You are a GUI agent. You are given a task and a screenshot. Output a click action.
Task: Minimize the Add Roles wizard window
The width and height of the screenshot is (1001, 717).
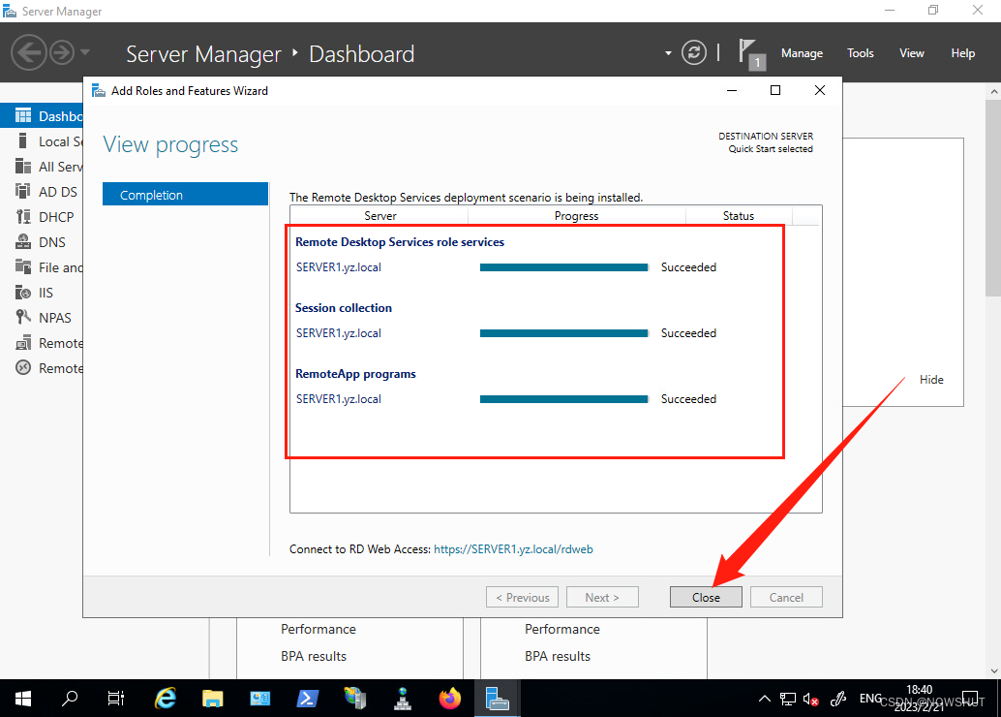point(732,91)
